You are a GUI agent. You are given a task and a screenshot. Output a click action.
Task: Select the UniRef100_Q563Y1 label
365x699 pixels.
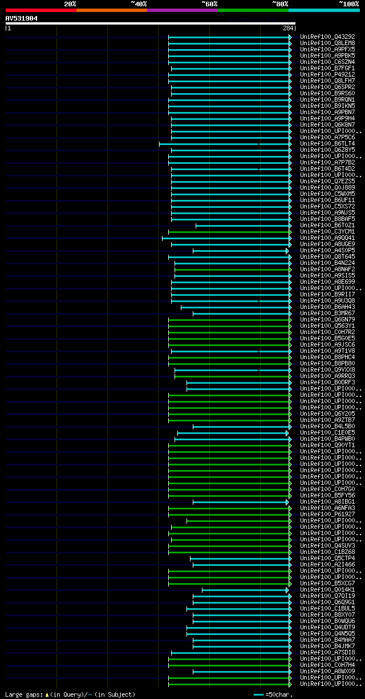pos(327,326)
